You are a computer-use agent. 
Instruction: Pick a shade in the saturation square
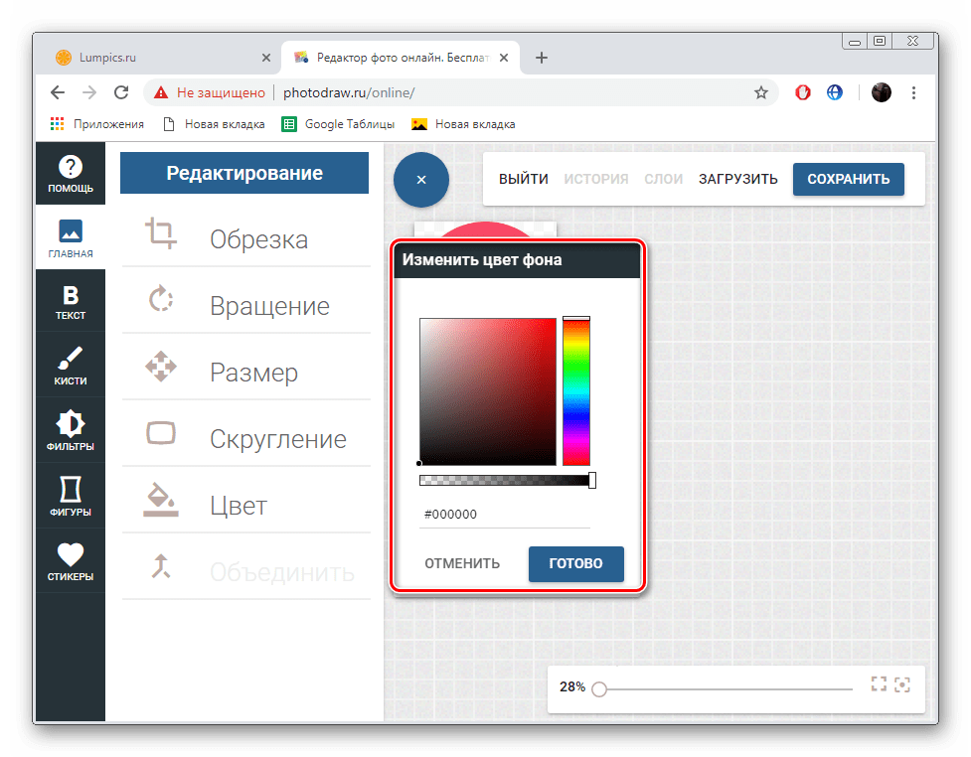488,391
